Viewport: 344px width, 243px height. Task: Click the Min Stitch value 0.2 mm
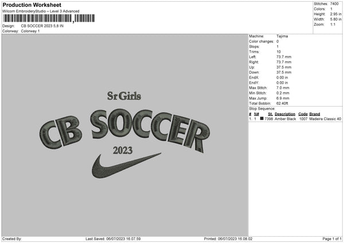coord(283,93)
